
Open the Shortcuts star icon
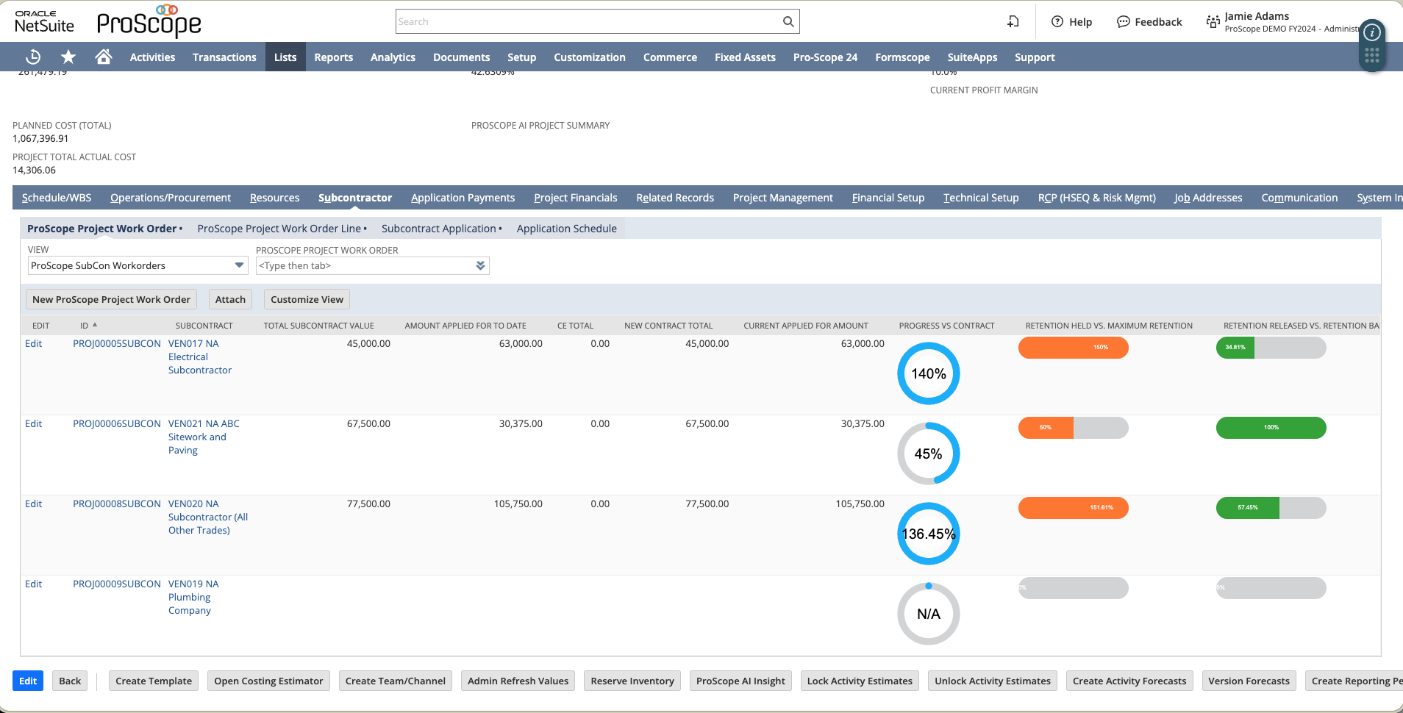pos(68,57)
